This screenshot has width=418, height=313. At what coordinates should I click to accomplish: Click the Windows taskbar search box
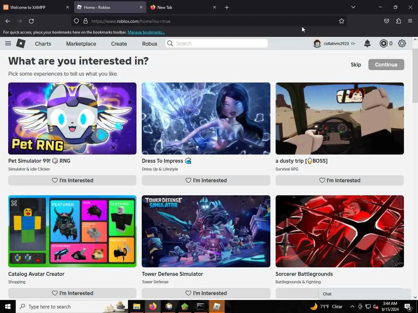(72, 306)
